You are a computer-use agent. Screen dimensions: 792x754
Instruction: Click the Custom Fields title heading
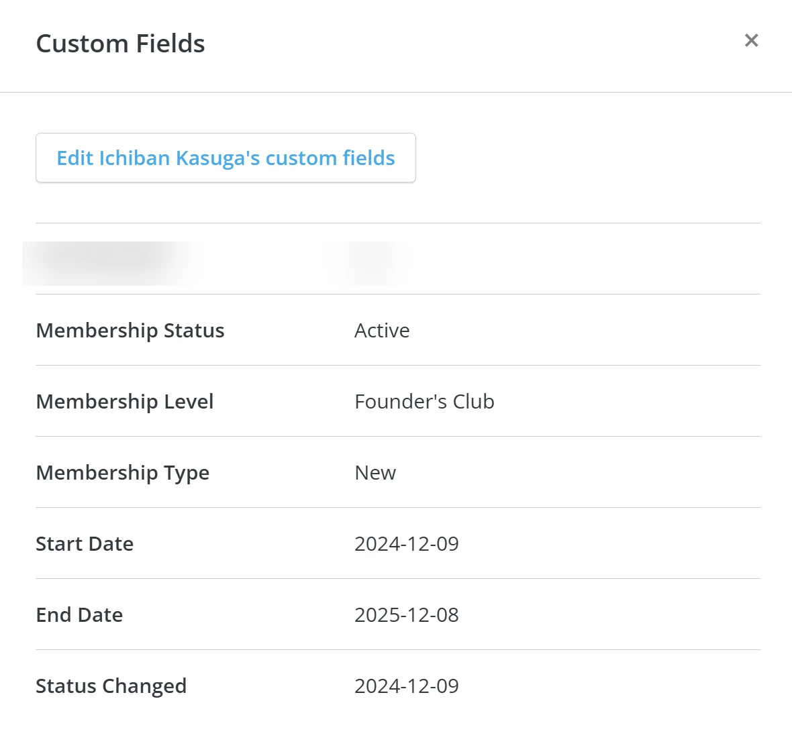[x=120, y=43]
